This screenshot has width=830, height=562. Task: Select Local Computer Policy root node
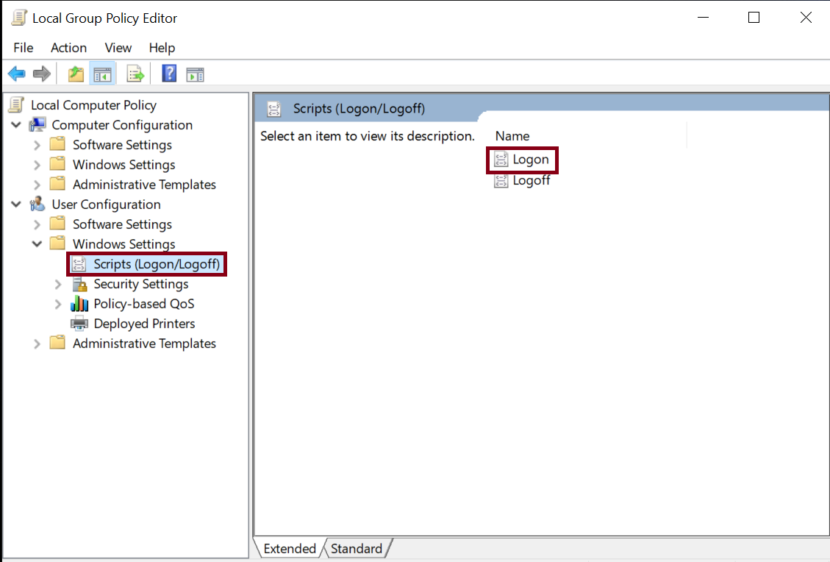(x=93, y=105)
